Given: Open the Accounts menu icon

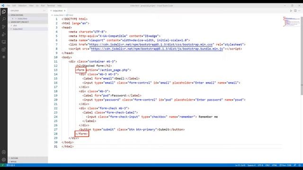Looking at the screenshot, I should [x=4, y=152].
